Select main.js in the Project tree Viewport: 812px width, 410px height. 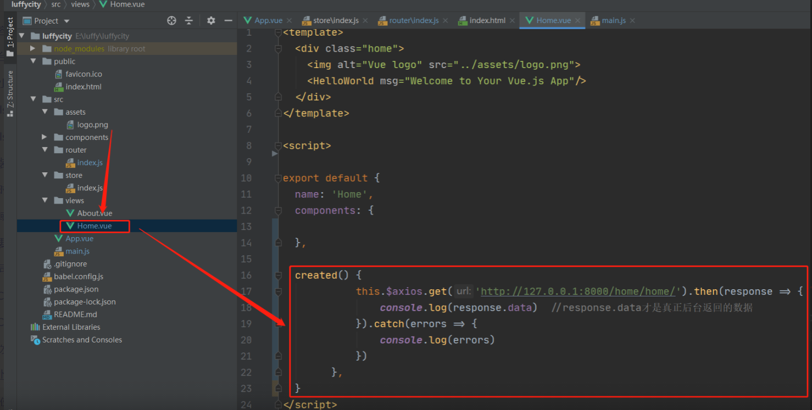[x=77, y=251]
